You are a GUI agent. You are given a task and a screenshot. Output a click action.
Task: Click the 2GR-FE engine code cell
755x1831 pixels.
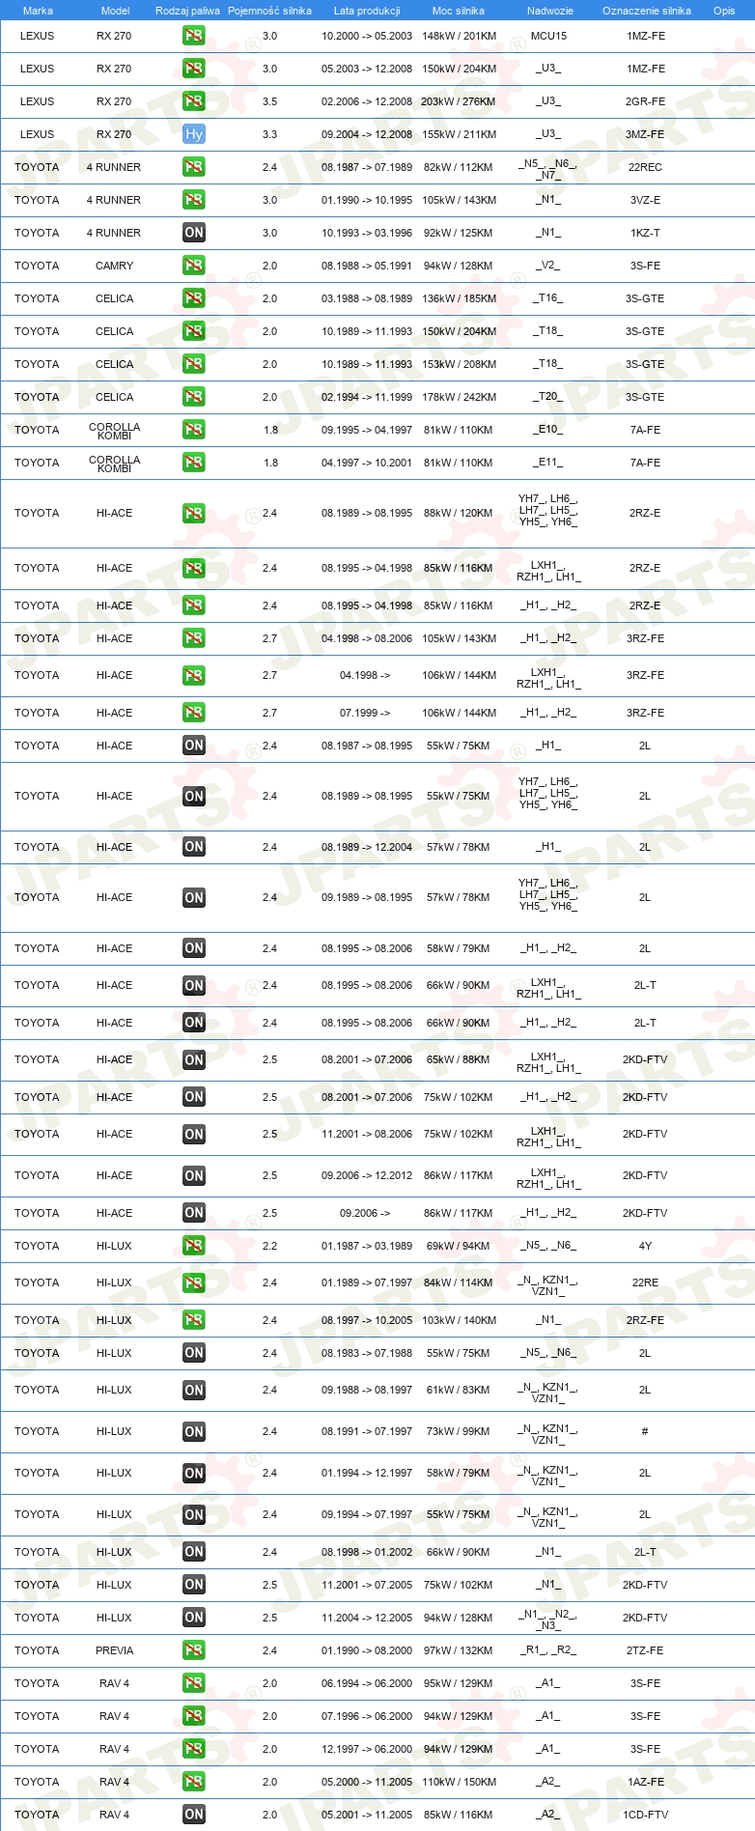[645, 101]
